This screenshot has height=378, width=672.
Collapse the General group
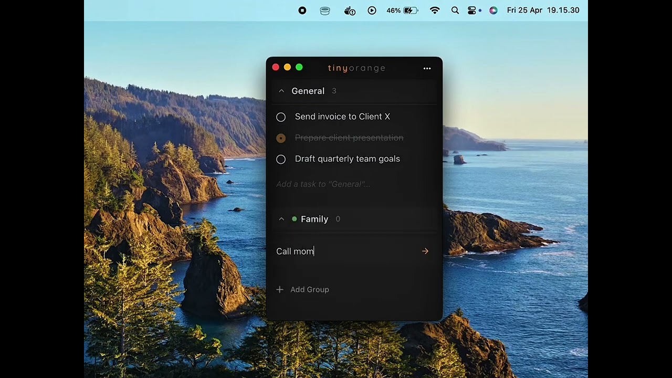click(281, 91)
